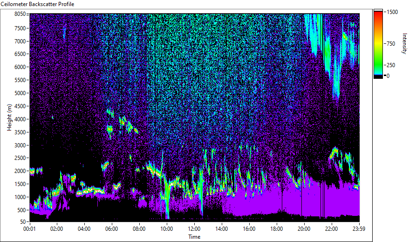Click the 5500 height tick label
This screenshot has height=242, width=409.
coord(20,80)
